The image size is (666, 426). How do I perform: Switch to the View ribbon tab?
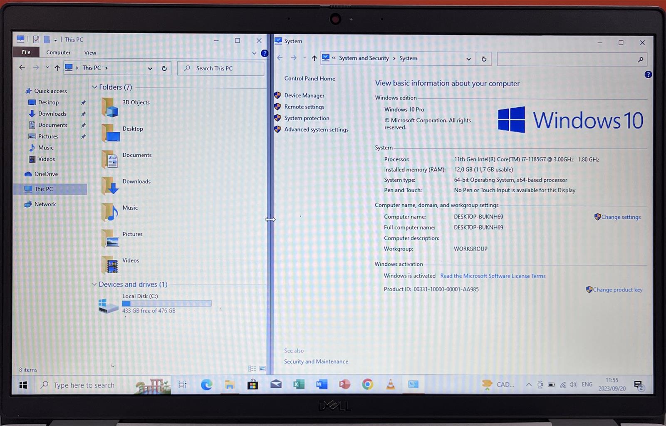90,53
